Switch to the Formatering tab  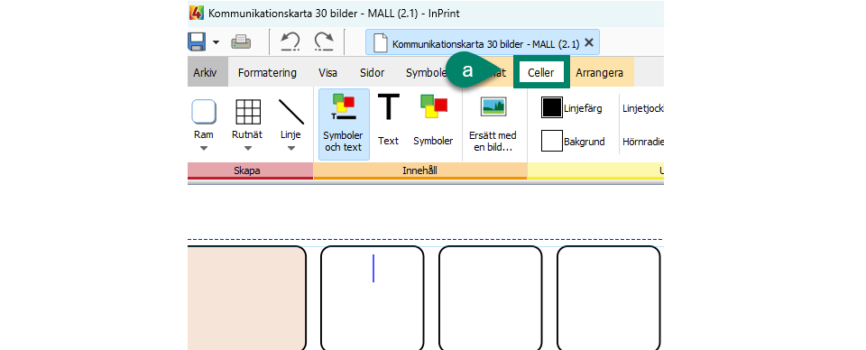click(267, 72)
